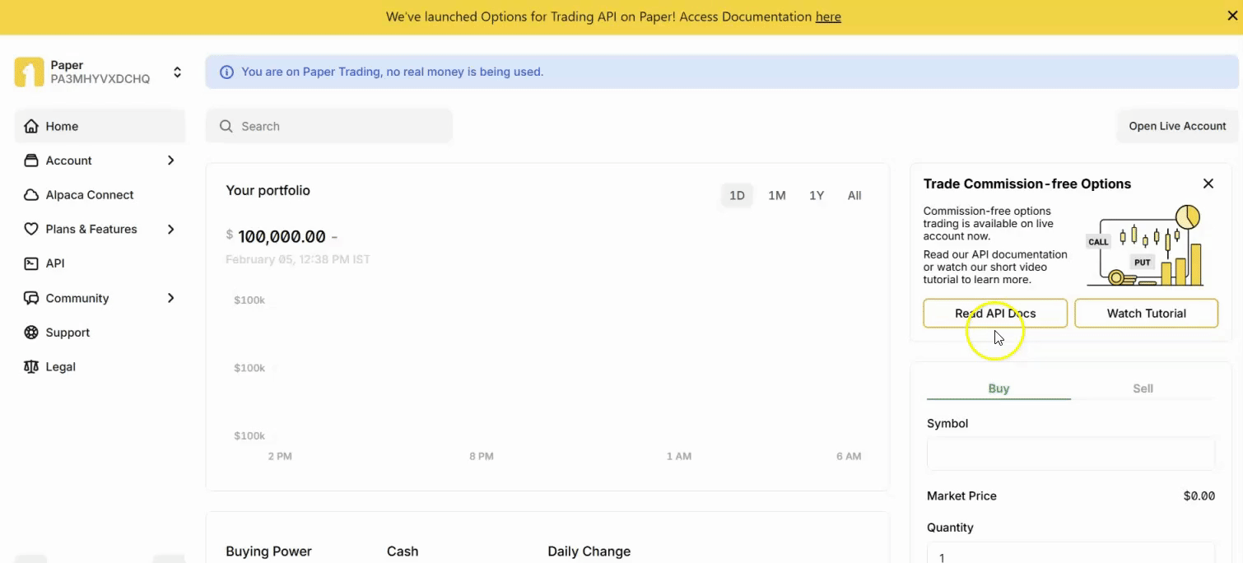1243x563 pixels.
Task: Click the 2 PM chart axis label
Action: (x=280, y=456)
